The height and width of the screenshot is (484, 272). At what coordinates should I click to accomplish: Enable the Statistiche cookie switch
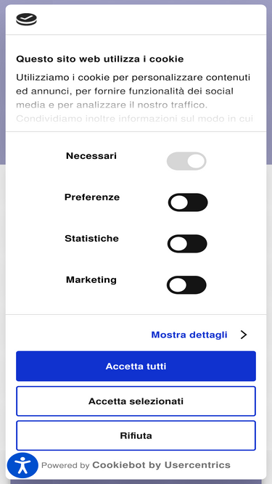(187, 244)
